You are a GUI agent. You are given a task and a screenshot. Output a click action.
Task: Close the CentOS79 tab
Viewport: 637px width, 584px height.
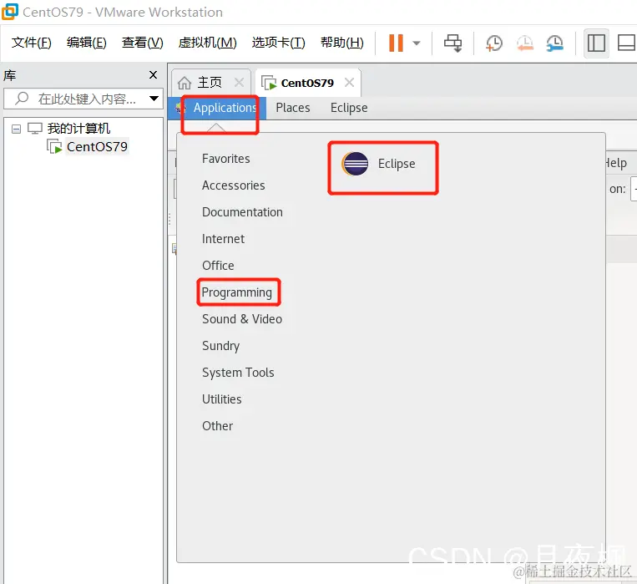pos(349,83)
